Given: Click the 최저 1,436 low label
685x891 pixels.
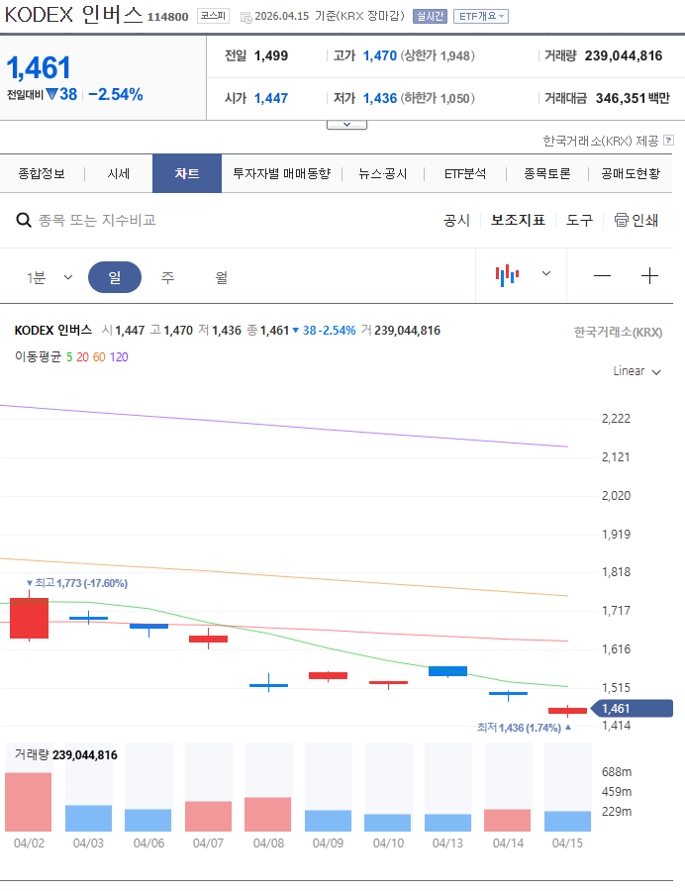Looking at the screenshot, I should 524,728.
